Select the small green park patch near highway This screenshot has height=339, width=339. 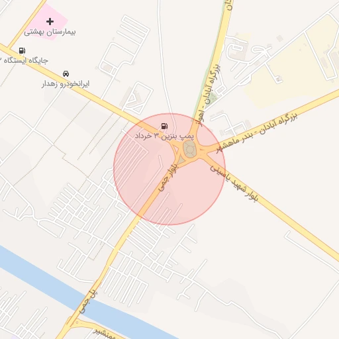(213, 97)
